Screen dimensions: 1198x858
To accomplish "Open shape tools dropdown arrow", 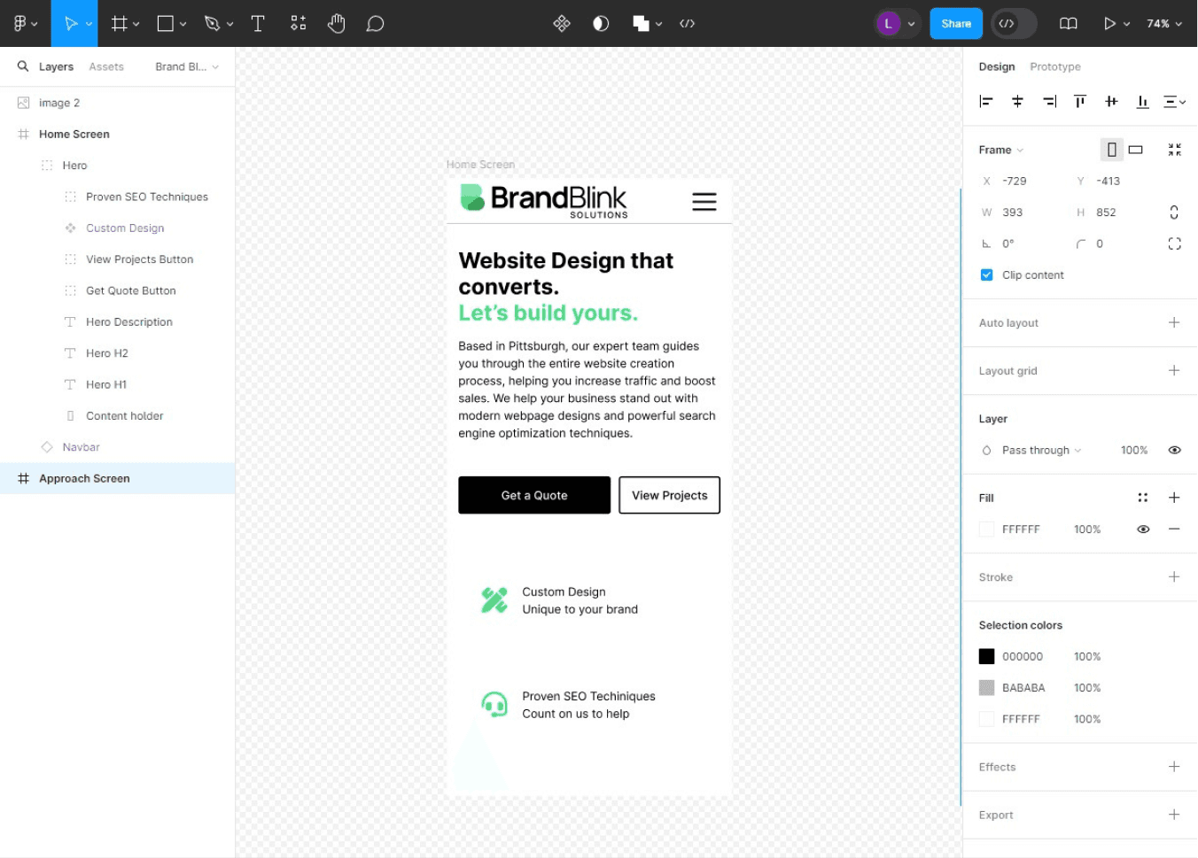I will click(x=183, y=25).
